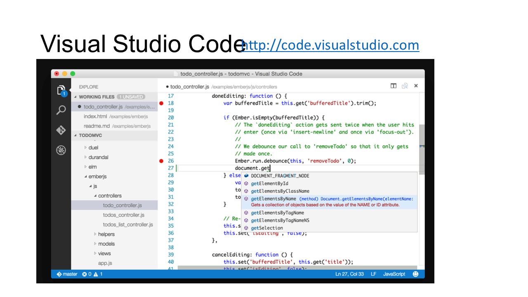This screenshot has width=528, height=297.
Task: Choose getElementsByTagName suggestion
Action: pyautogui.click(x=329, y=213)
